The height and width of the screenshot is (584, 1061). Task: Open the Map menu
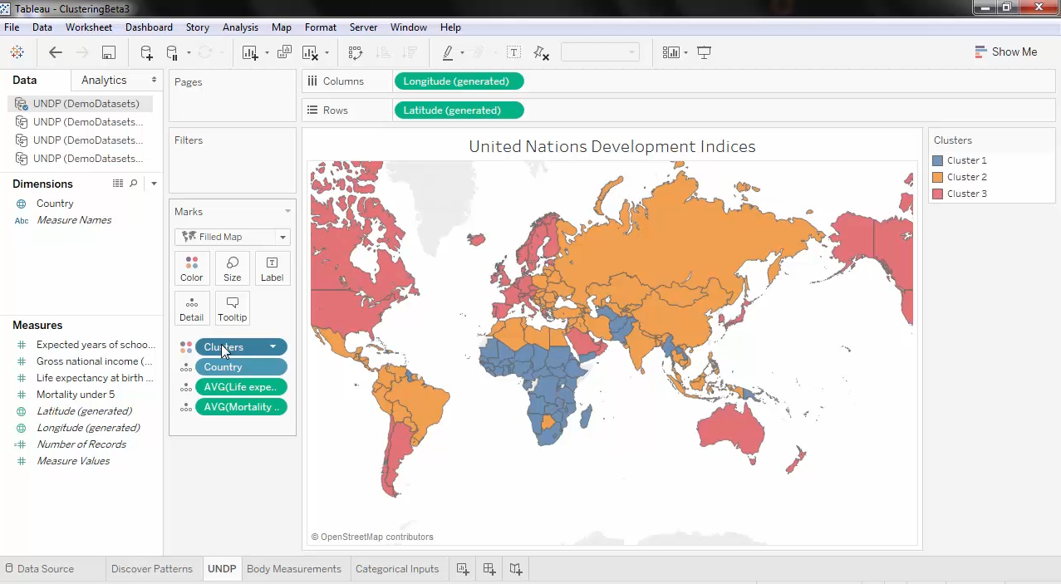(x=281, y=27)
